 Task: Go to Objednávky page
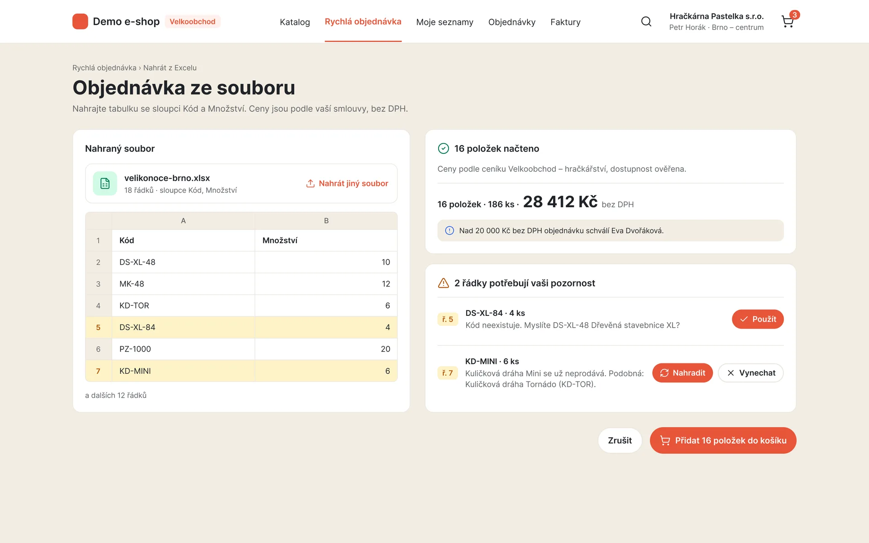pyautogui.click(x=511, y=22)
